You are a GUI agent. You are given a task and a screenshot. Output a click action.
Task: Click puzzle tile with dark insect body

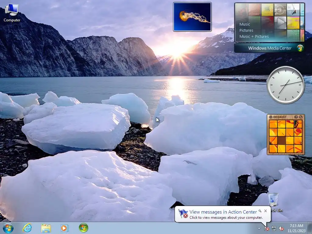[x=298, y=124]
